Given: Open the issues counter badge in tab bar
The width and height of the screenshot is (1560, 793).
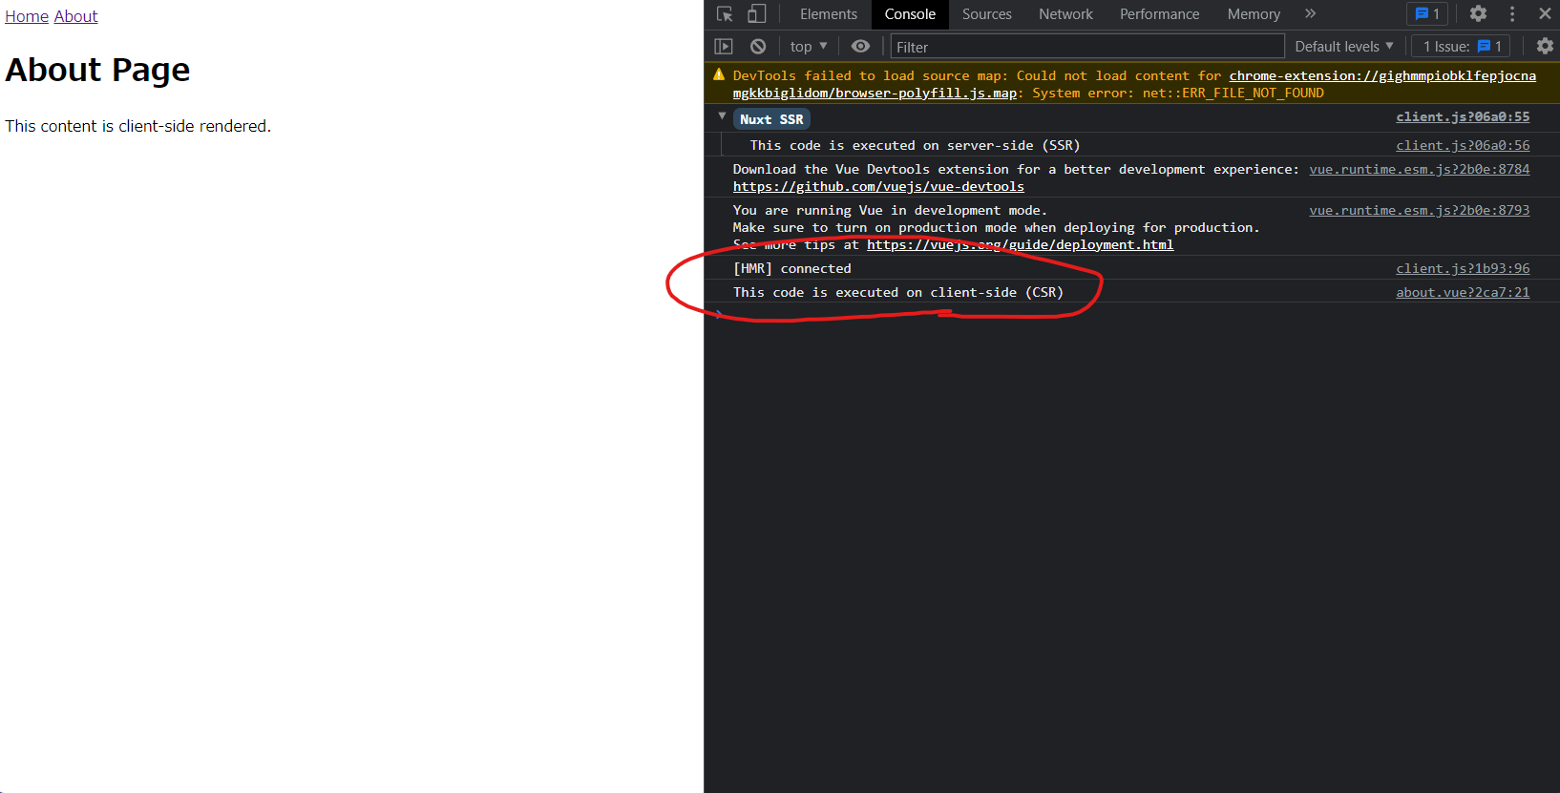Looking at the screenshot, I should click(1427, 14).
